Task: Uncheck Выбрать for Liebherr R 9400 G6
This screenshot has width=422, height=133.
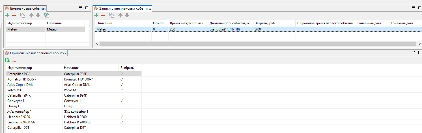Action: [122, 122]
